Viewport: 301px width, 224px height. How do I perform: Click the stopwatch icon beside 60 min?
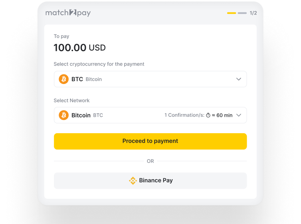coord(208,115)
